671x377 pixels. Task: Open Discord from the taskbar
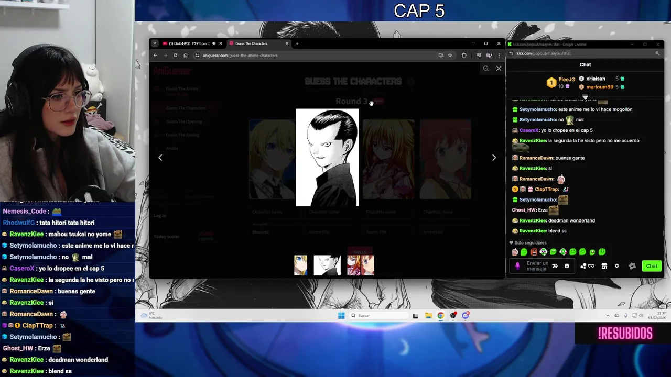coord(466,315)
